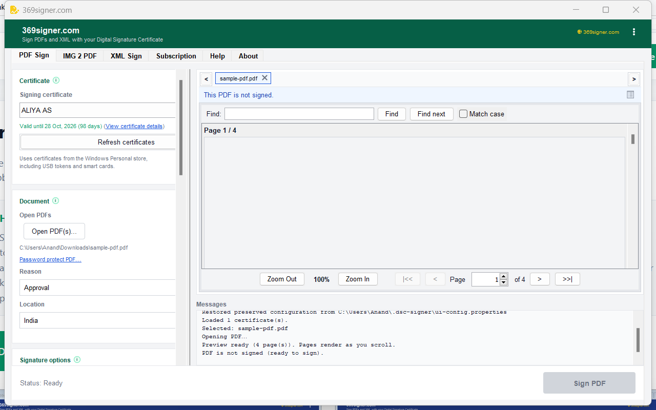Click the Messages log scrollbar

pos(638,340)
